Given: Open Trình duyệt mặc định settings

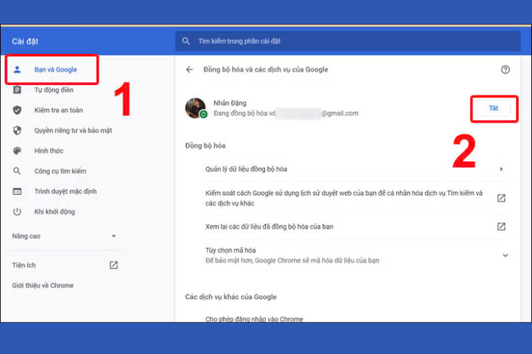Looking at the screenshot, I should pos(65,191).
